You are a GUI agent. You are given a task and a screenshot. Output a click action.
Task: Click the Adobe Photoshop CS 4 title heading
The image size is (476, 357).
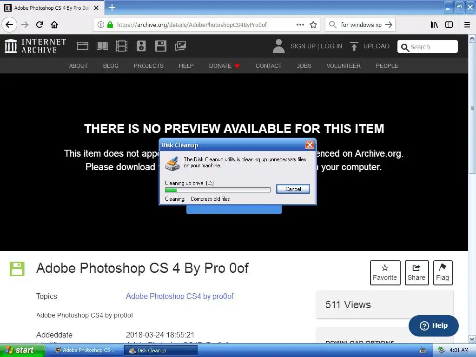click(142, 268)
